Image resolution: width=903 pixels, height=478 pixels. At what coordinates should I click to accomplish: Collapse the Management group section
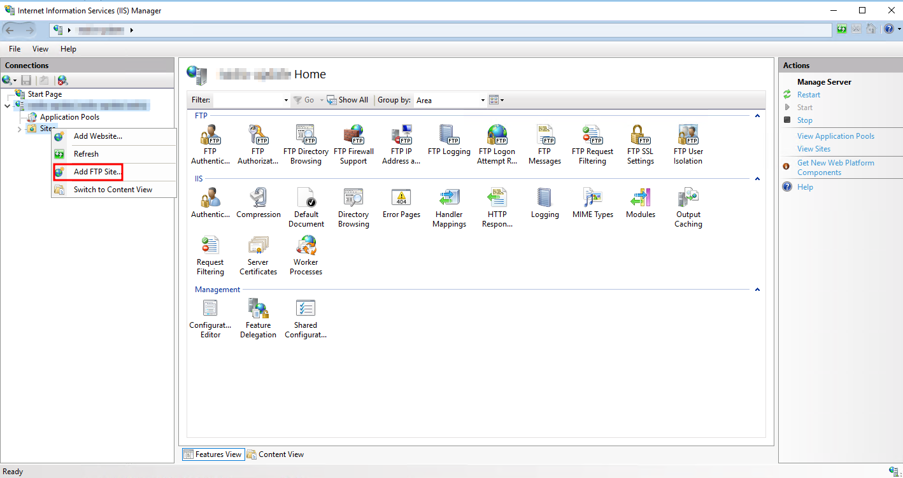click(x=757, y=290)
